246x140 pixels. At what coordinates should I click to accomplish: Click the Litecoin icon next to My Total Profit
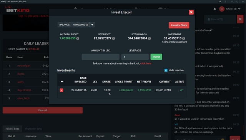[x=78, y=38]
